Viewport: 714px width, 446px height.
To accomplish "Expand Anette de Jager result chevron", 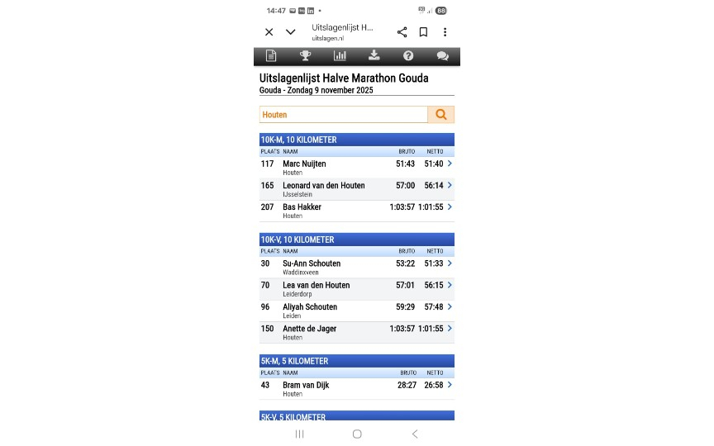I will (450, 328).
